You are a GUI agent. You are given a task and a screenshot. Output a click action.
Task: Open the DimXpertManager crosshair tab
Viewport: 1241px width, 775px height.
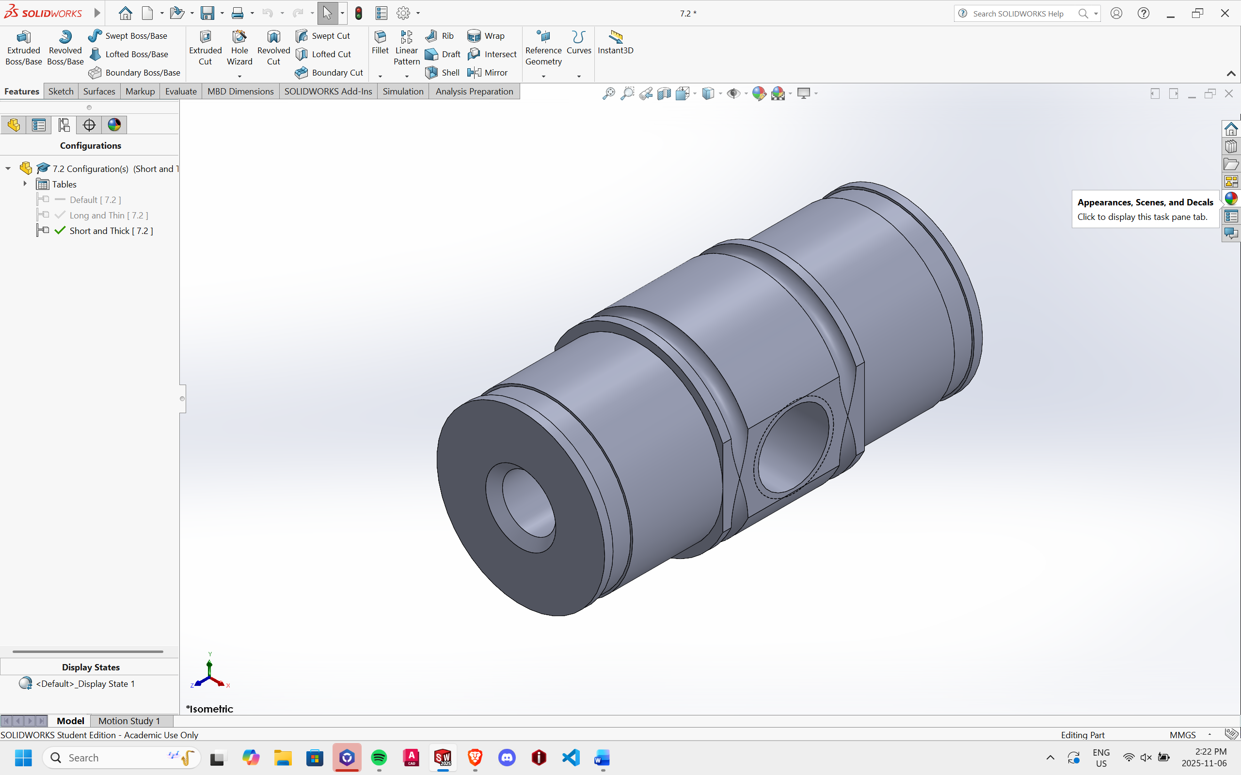(x=89, y=124)
